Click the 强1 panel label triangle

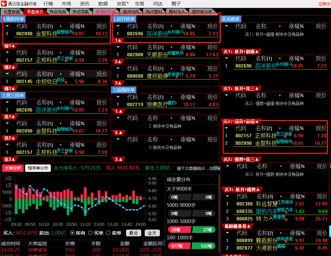tap(9, 46)
